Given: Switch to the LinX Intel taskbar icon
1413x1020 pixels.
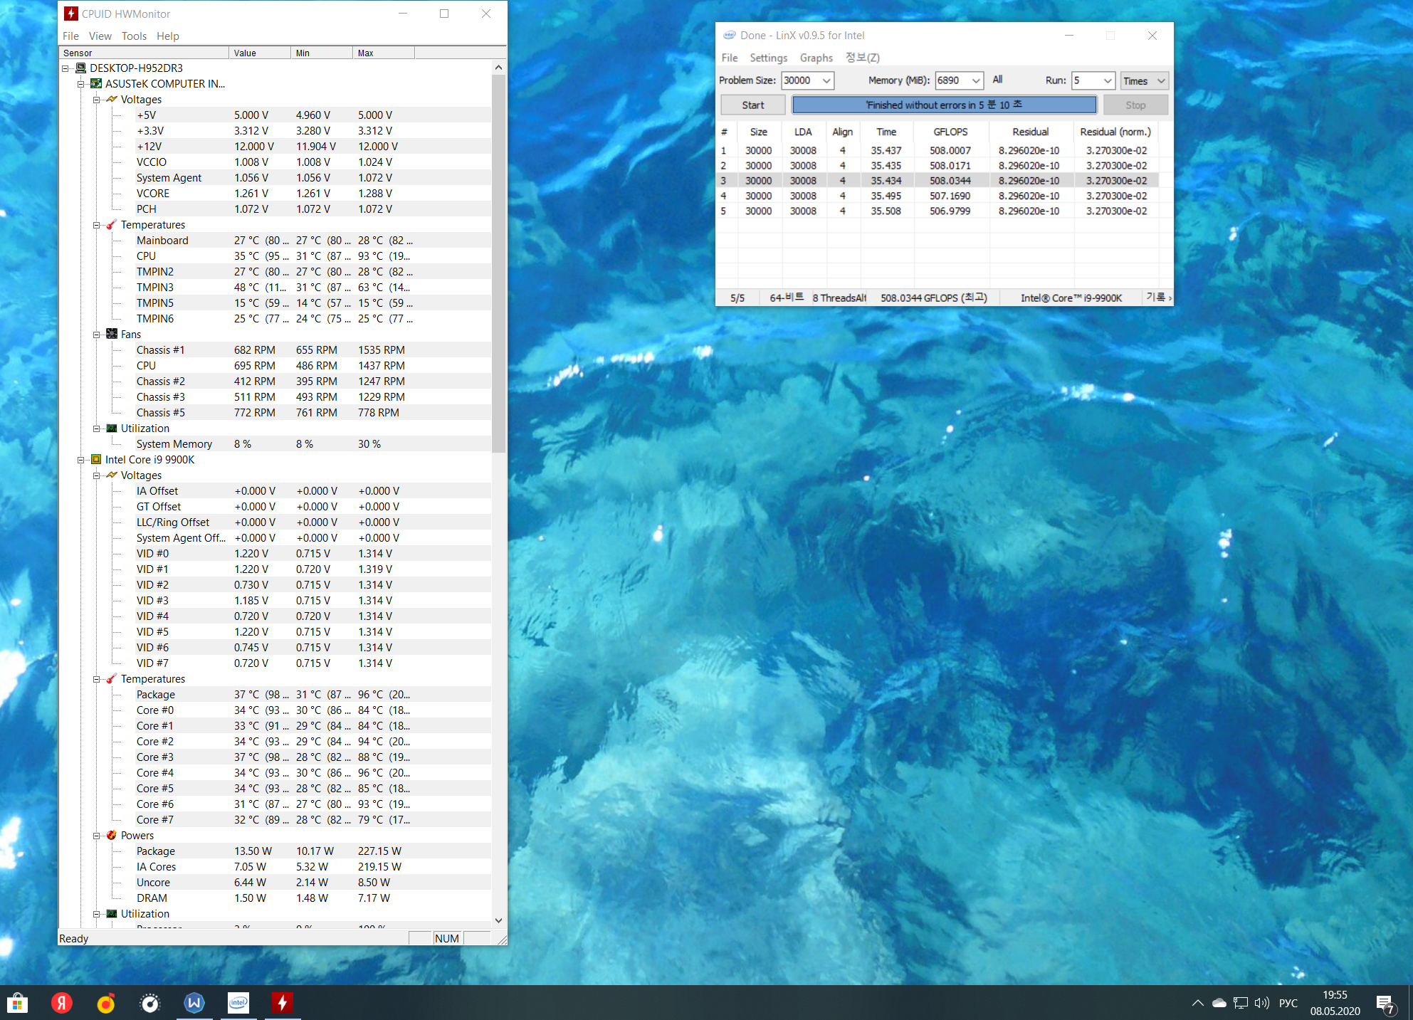Looking at the screenshot, I should click(x=238, y=1003).
